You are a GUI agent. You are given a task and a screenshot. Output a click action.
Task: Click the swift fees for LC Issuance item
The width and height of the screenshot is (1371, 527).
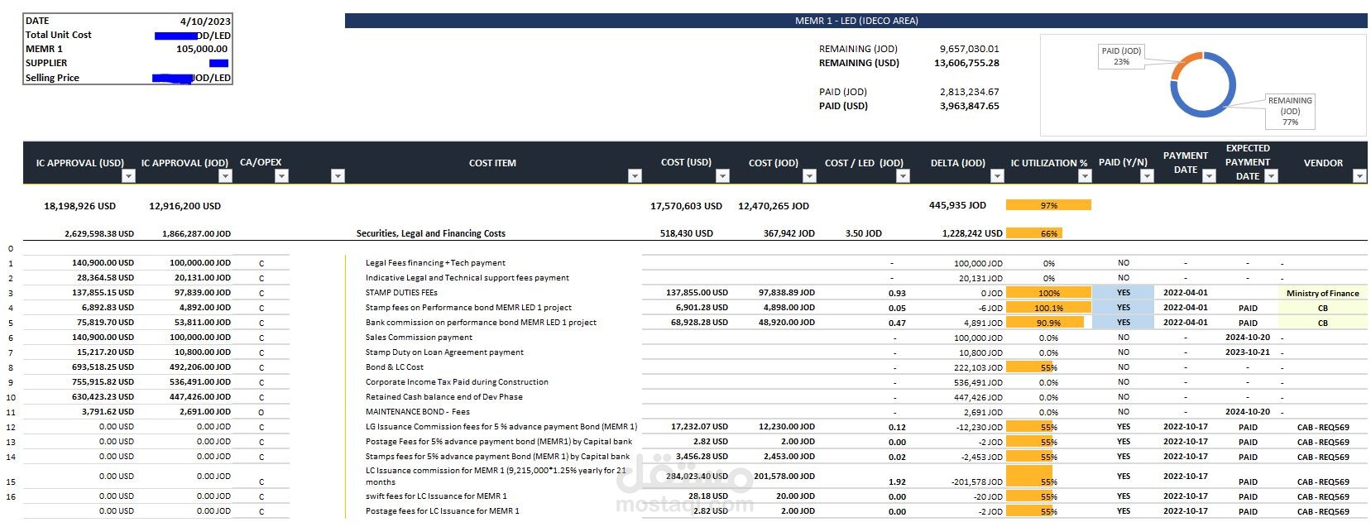point(435,496)
